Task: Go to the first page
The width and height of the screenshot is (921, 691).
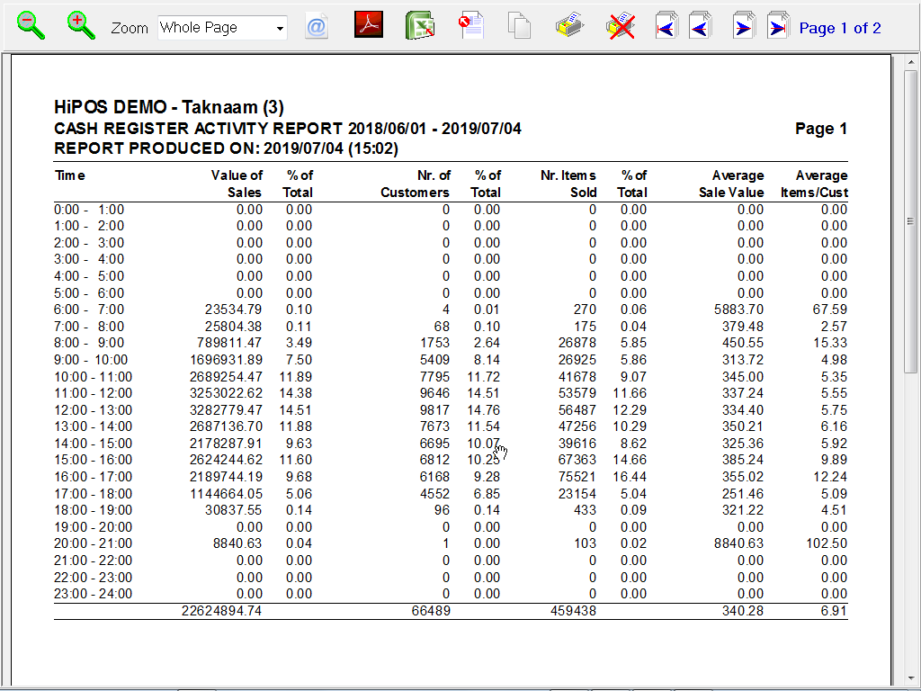Action: point(666,26)
